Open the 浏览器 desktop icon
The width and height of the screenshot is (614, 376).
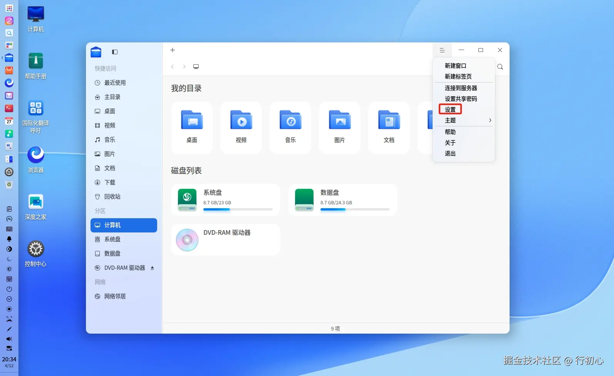tap(35, 160)
